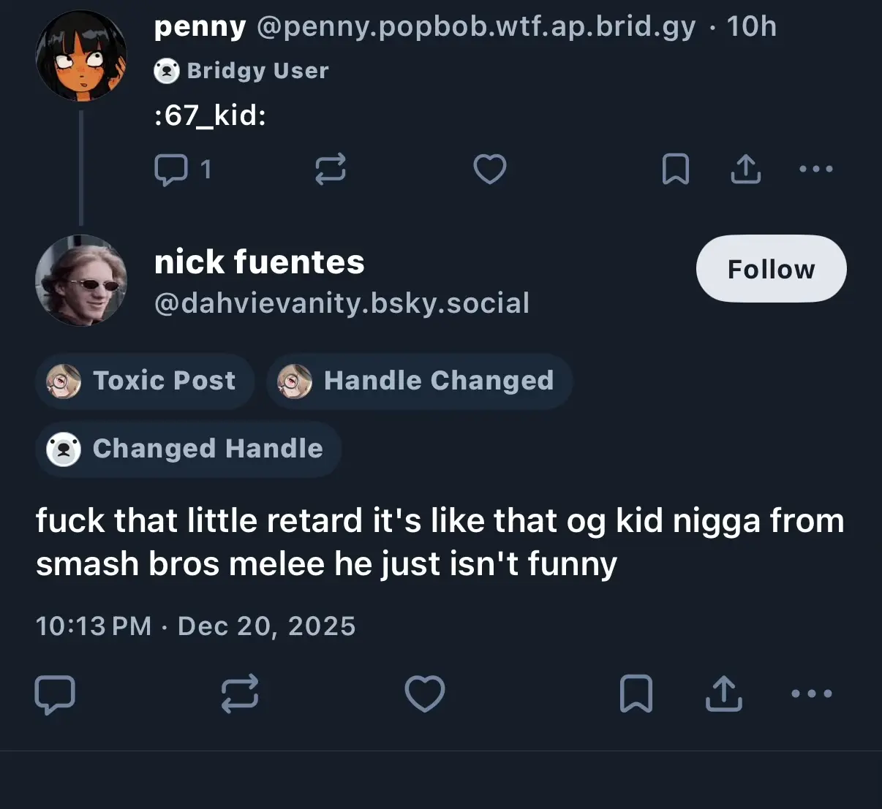Open more options on penny's post
The height and width of the screenshot is (809, 882).
coord(815,170)
